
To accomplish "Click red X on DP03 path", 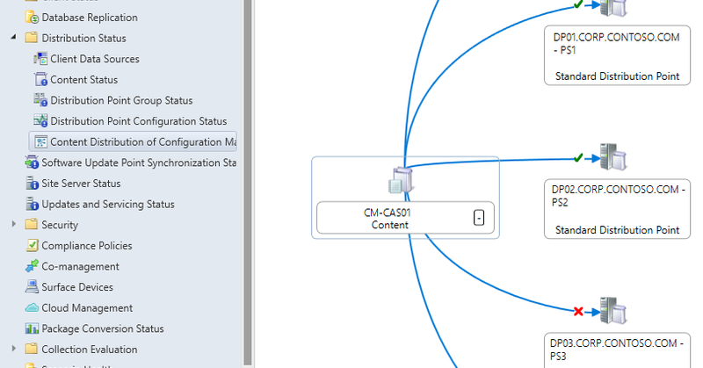I will pyautogui.click(x=578, y=311).
